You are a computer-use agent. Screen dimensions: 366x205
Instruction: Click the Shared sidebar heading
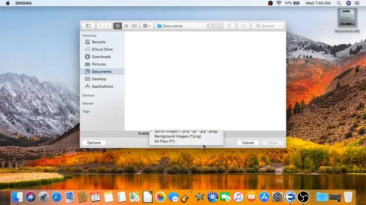[x=87, y=104]
